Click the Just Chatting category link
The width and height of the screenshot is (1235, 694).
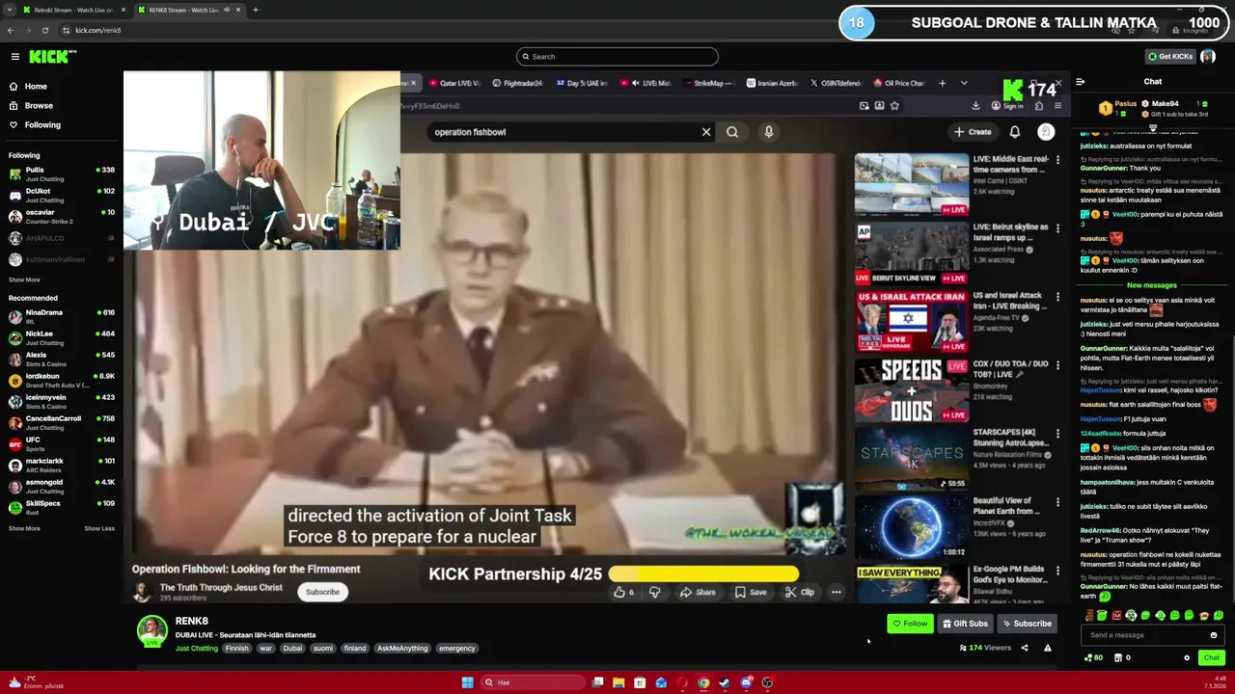(197, 649)
